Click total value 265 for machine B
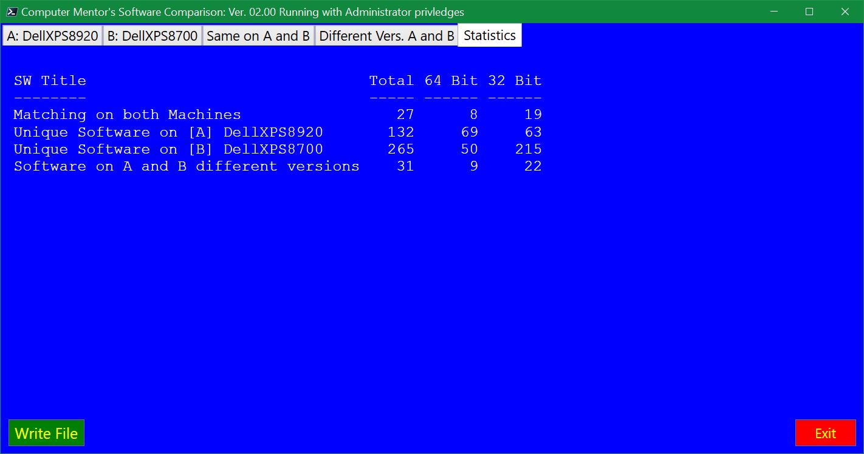 pyautogui.click(x=400, y=149)
